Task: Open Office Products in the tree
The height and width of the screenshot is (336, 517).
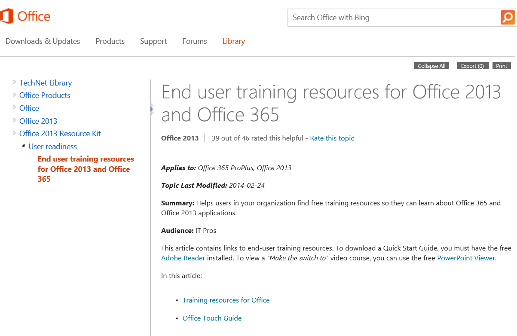Action: [x=45, y=95]
